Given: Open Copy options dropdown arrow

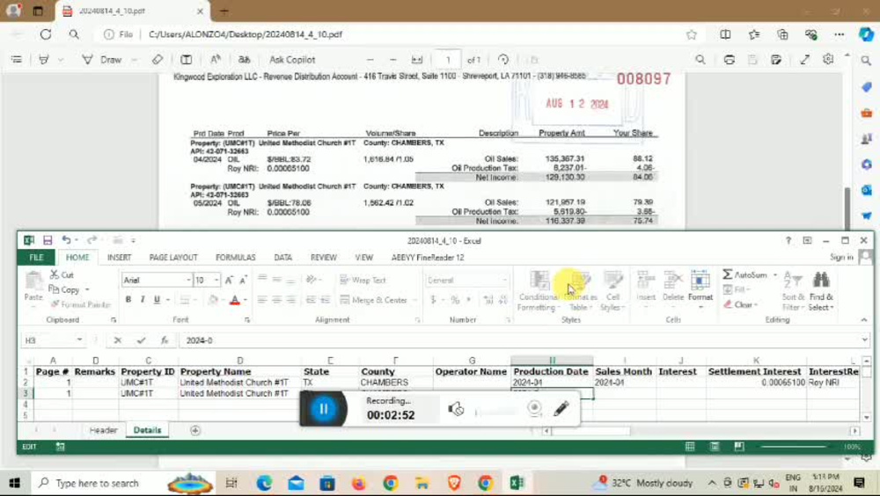Looking at the screenshot, I should point(87,289).
